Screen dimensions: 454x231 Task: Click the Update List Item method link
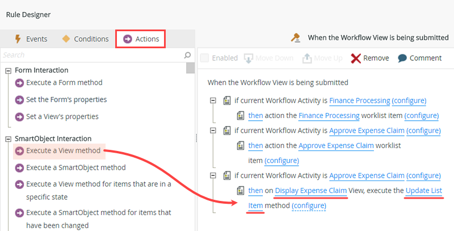click(x=423, y=190)
